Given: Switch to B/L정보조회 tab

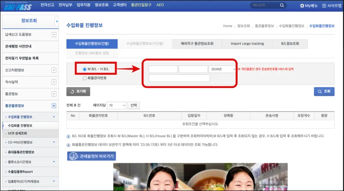Looking at the screenshot, I should (290, 44).
